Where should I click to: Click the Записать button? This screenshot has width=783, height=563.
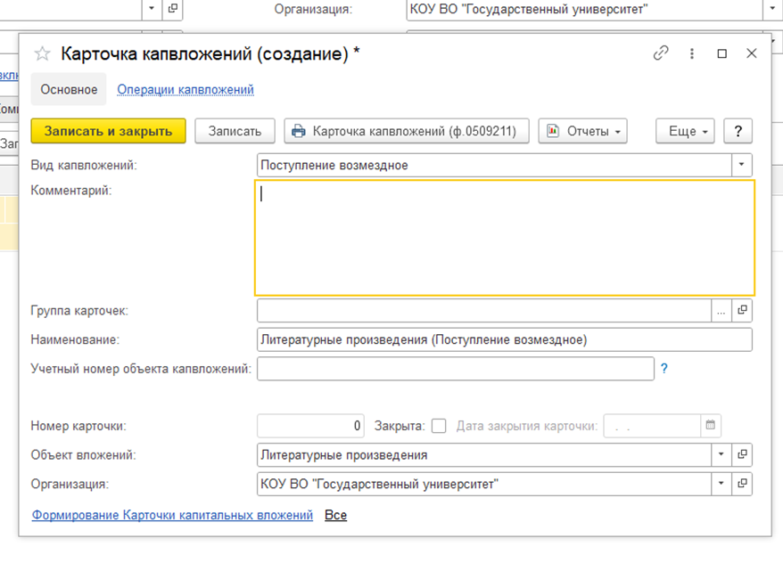(x=235, y=131)
